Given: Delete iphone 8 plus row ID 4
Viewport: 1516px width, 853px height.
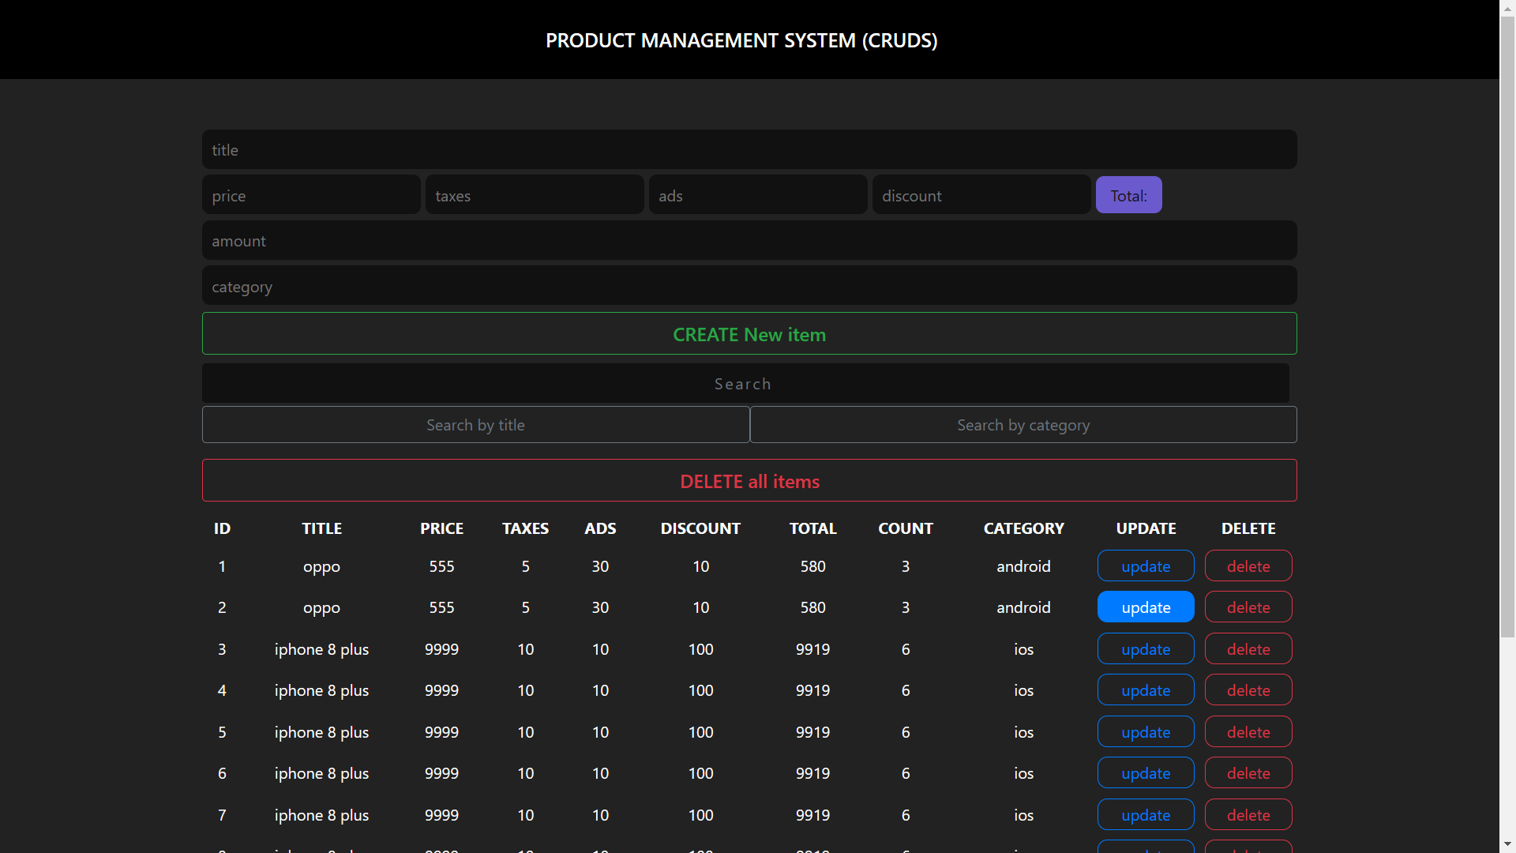Looking at the screenshot, I should (x=1248, y=690).
